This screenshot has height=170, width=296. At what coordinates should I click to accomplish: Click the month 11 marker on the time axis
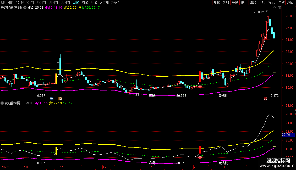click(62, 167)
